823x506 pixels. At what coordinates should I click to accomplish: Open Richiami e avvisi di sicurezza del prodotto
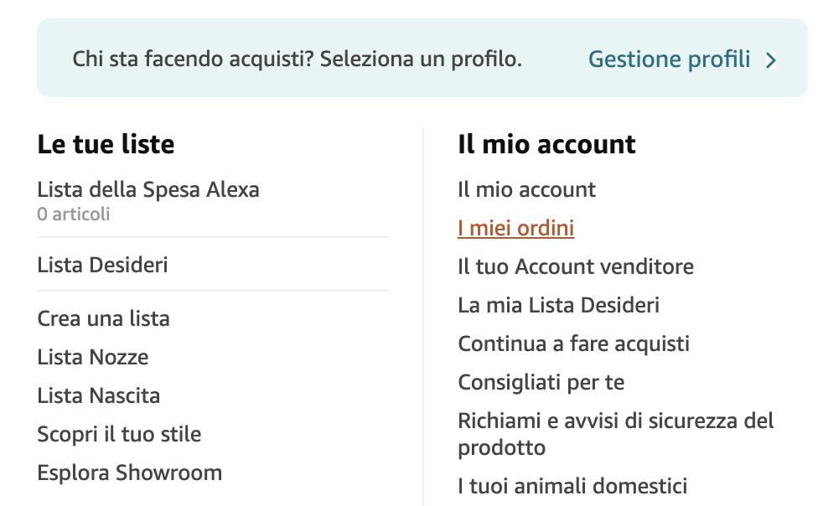coord(615,421)
